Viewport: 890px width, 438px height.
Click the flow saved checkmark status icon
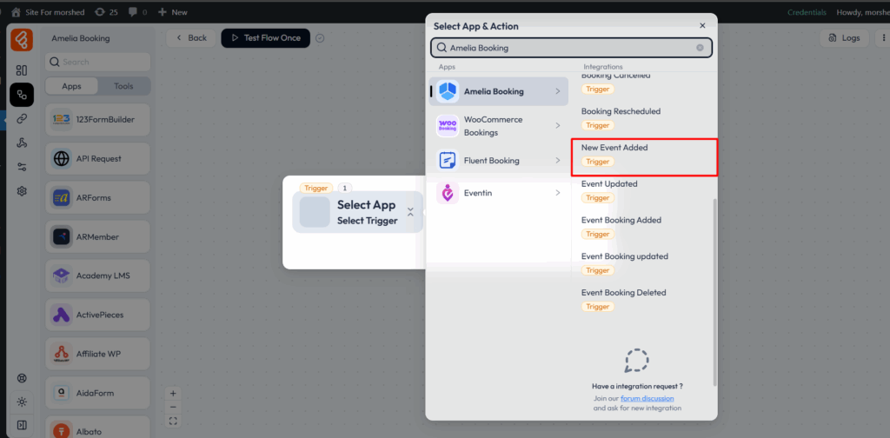(x=320, y=38)
